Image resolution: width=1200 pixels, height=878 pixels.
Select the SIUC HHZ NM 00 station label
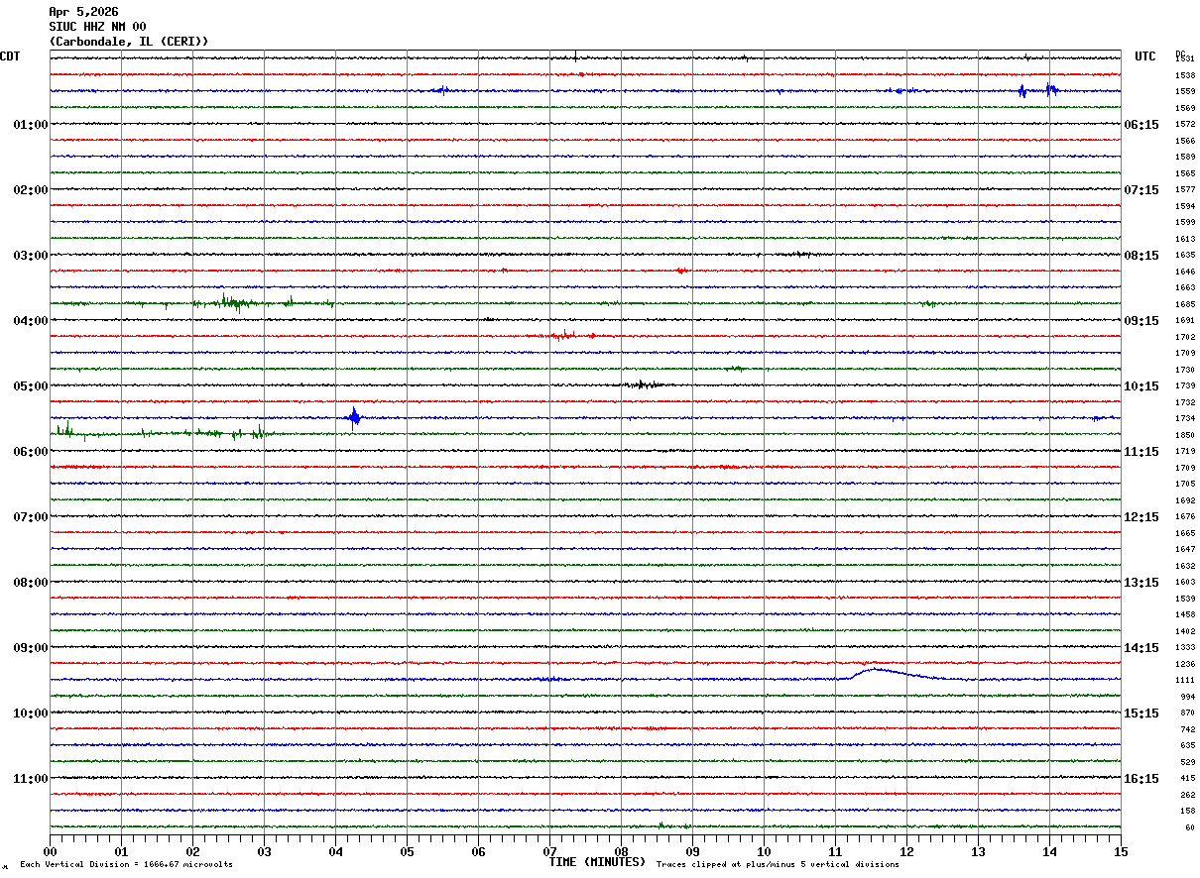[97, 27]
